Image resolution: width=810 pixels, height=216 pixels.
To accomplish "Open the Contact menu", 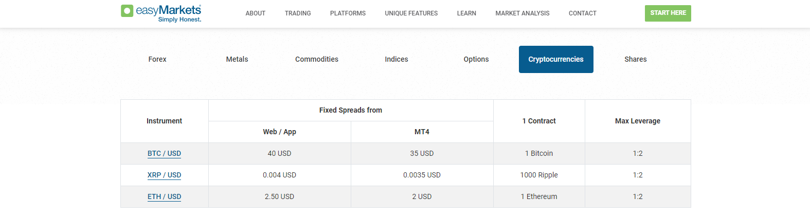I will click(x=583, y=13).
